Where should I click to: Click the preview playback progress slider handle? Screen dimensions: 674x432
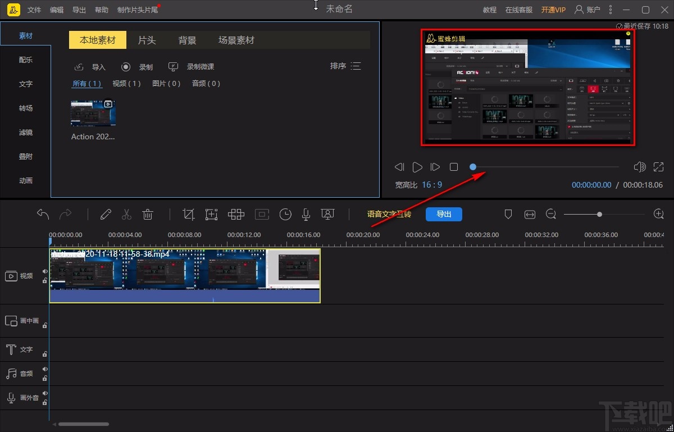pos(473,167)
